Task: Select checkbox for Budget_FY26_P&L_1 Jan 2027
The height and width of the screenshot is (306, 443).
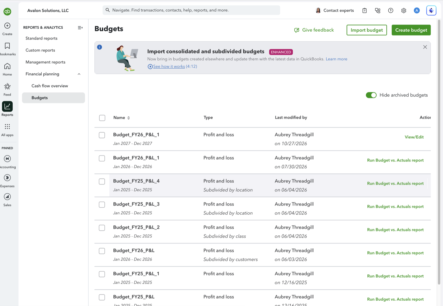Action: [102, 135]
